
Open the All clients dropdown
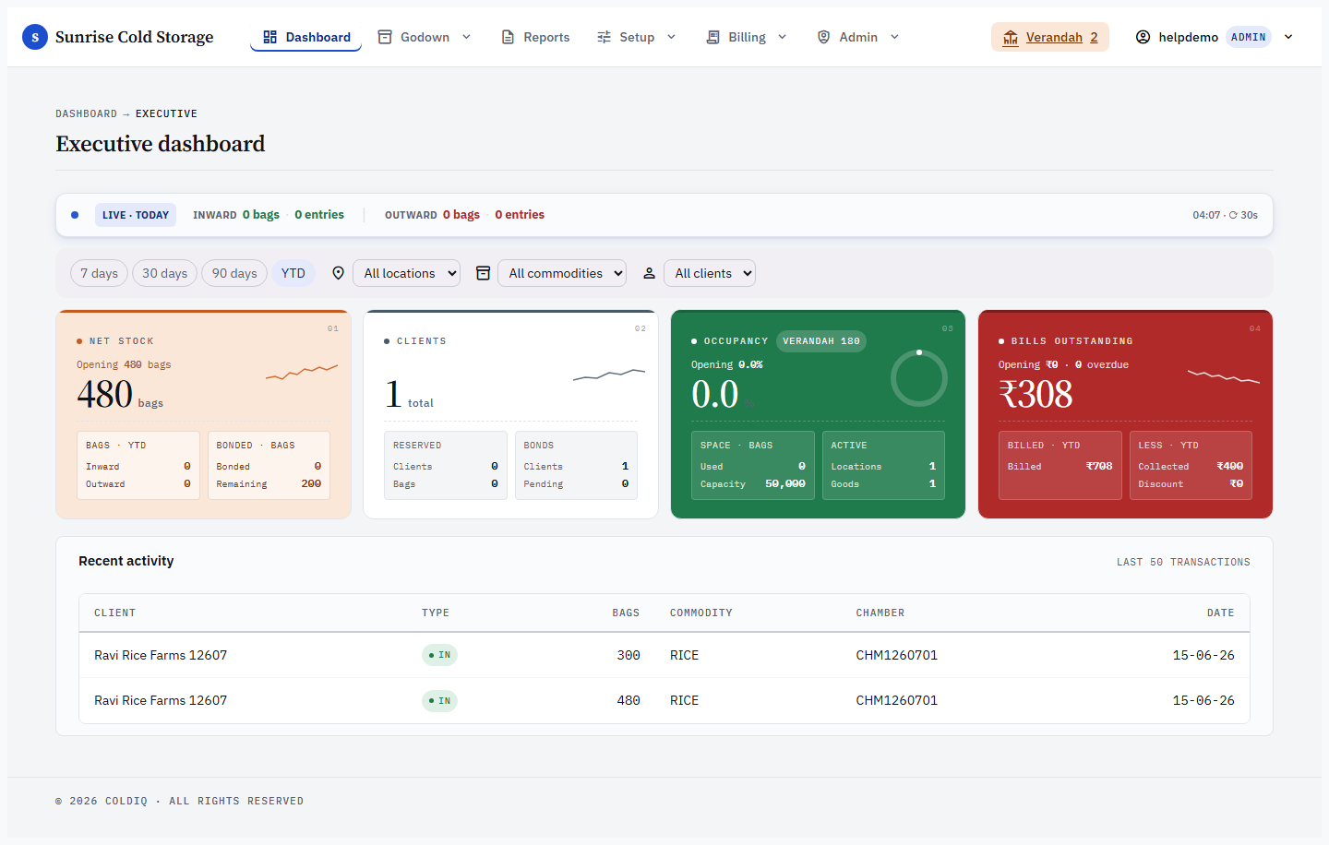[710, 273]
